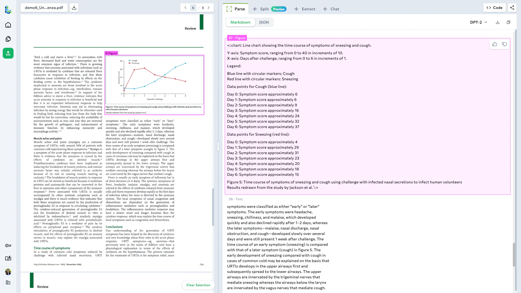Select the upload icon in the sidebar
Screen dimensions: 521x293
8,53
